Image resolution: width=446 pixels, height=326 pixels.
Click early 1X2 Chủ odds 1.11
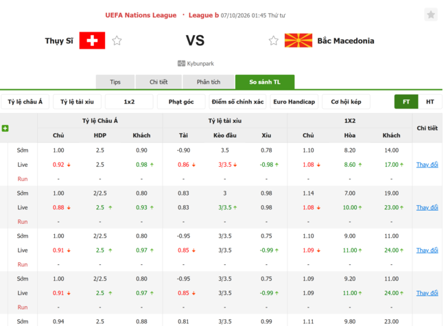click(x=308, y=321)
